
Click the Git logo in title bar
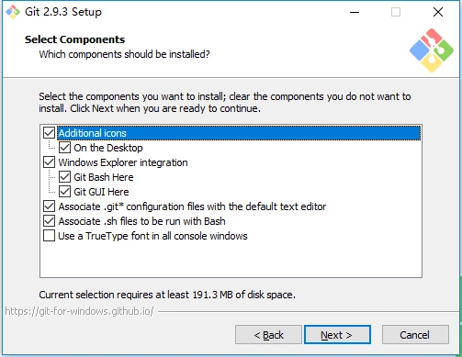13,12
